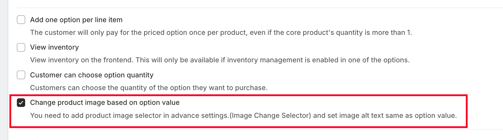Click the Customers can choose the quantity description
The width and height of the screenshot is (503, 140).
click(x=149, y=88)
